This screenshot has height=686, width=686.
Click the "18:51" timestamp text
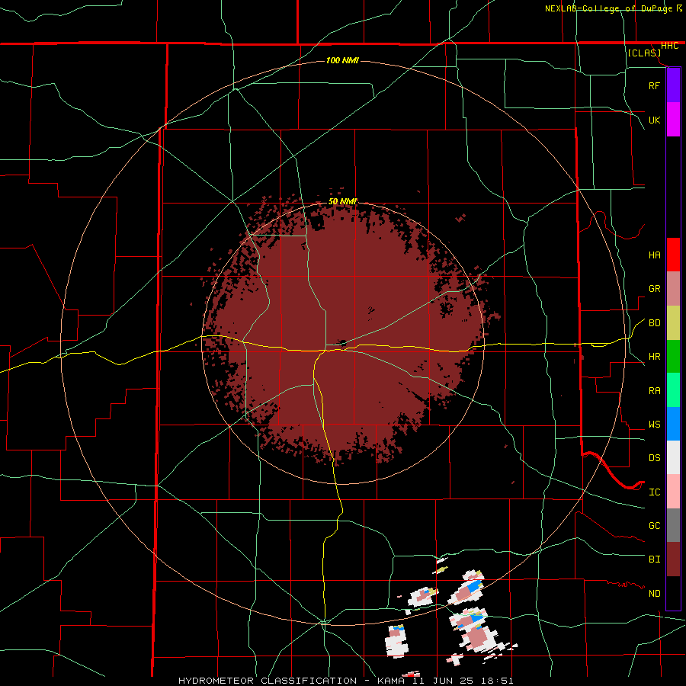coord(496,681)
